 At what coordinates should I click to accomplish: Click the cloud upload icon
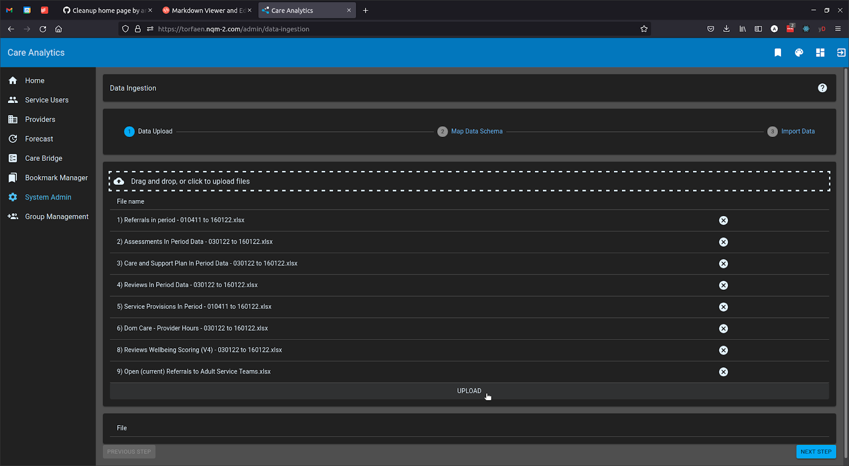(119, 182)
